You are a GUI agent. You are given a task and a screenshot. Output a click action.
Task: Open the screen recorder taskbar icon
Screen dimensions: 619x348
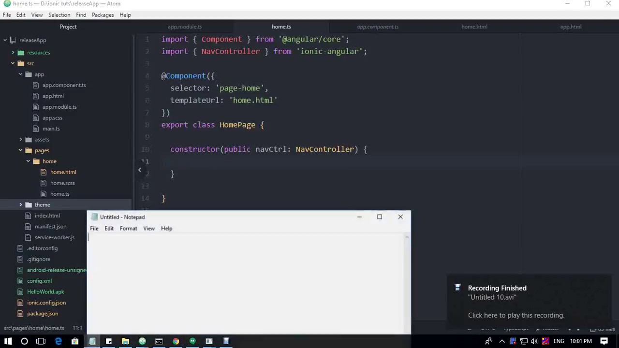pyautogui.click(x=226, y=341)
